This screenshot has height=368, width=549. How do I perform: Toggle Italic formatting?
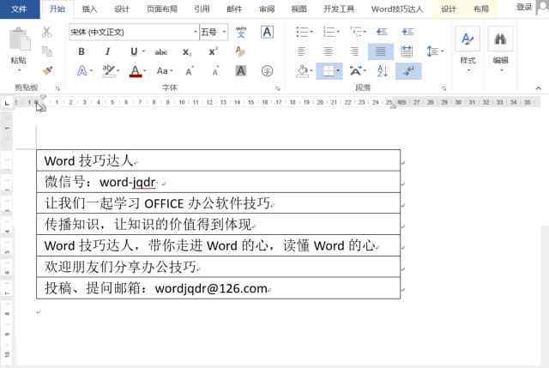108,51
